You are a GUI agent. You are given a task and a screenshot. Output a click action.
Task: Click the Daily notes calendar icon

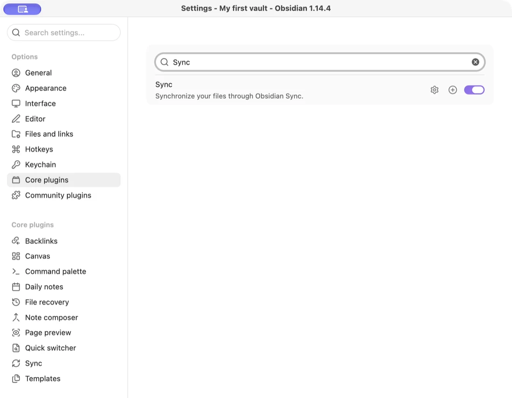point(16,287)
